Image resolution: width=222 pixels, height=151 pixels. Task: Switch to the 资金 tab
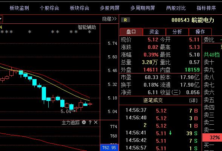154,32
